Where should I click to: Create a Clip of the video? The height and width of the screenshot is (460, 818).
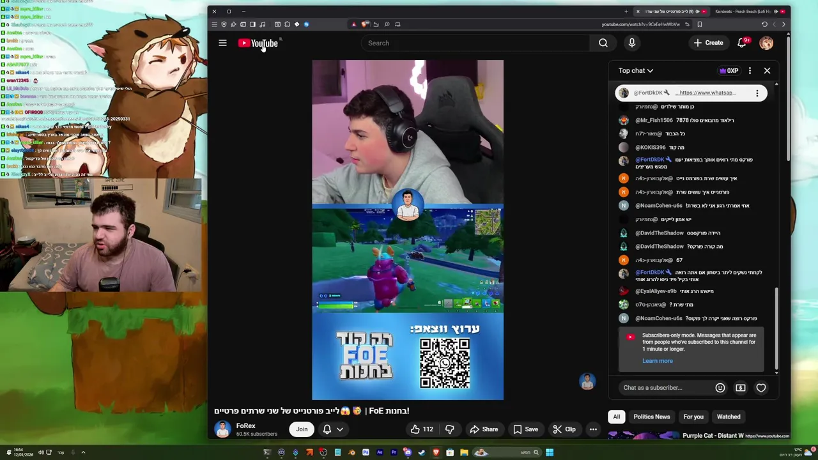tap(564, 429)
